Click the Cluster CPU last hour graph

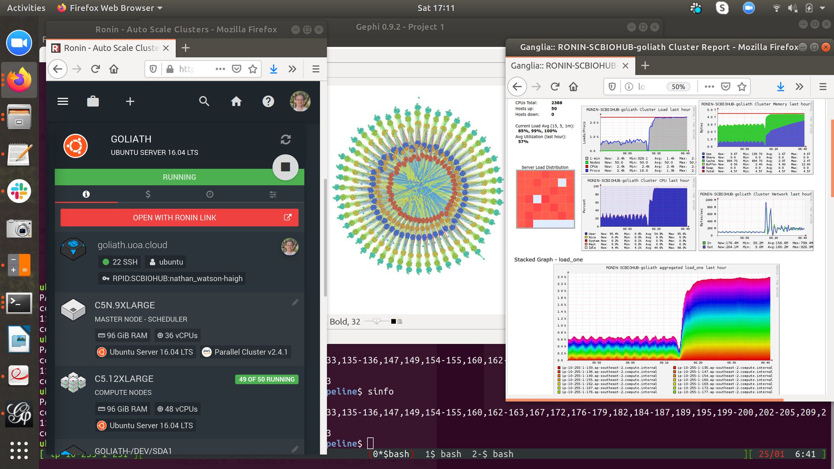point(639,214)
